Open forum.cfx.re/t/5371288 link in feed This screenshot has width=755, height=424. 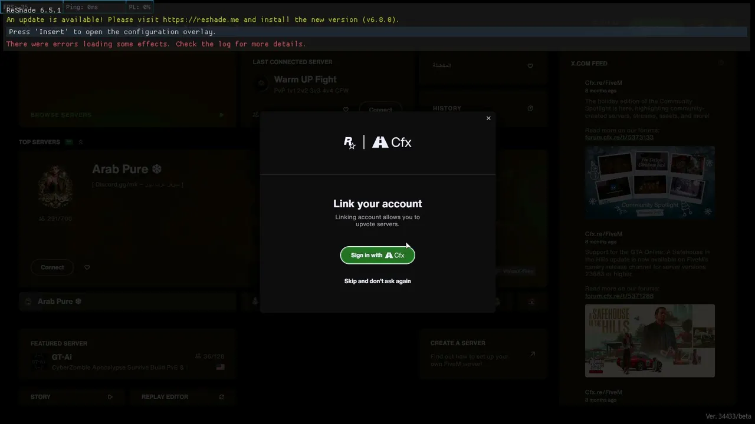[619, 296]
